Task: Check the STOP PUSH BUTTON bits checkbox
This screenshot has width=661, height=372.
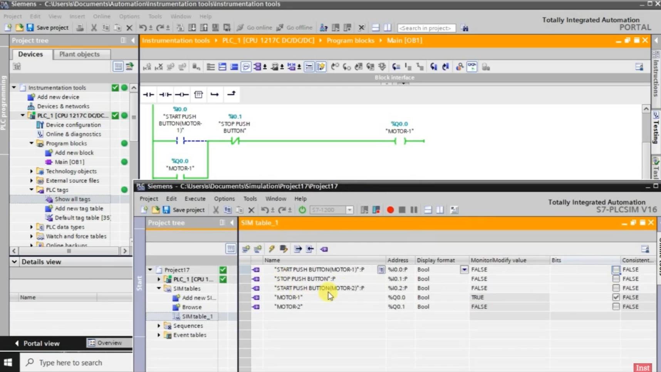Action: [616, 279]
